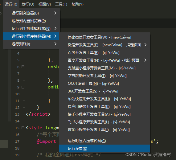Open 运行设置(S) menu entry
The width and height of the screenshot is (176, 160).
coord(104,148)
